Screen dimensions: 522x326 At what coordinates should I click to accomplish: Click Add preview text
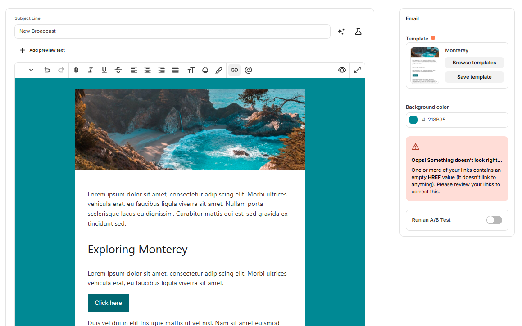47,50
